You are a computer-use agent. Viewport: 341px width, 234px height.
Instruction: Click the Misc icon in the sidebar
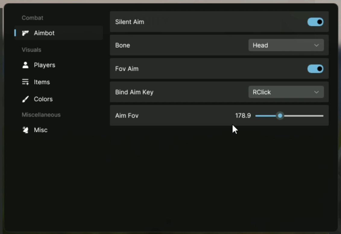[26, 130]
